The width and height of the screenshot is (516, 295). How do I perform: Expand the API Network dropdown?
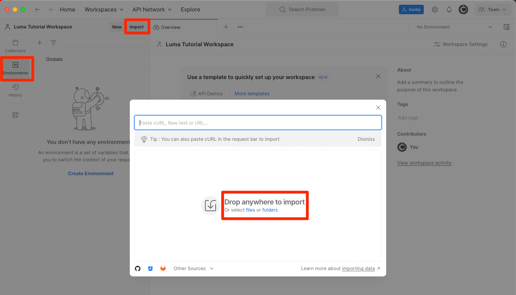point(152,9)
